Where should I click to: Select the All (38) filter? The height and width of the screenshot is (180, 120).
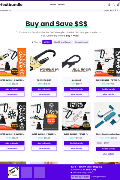pyautogui.click(x=47, y=42)
